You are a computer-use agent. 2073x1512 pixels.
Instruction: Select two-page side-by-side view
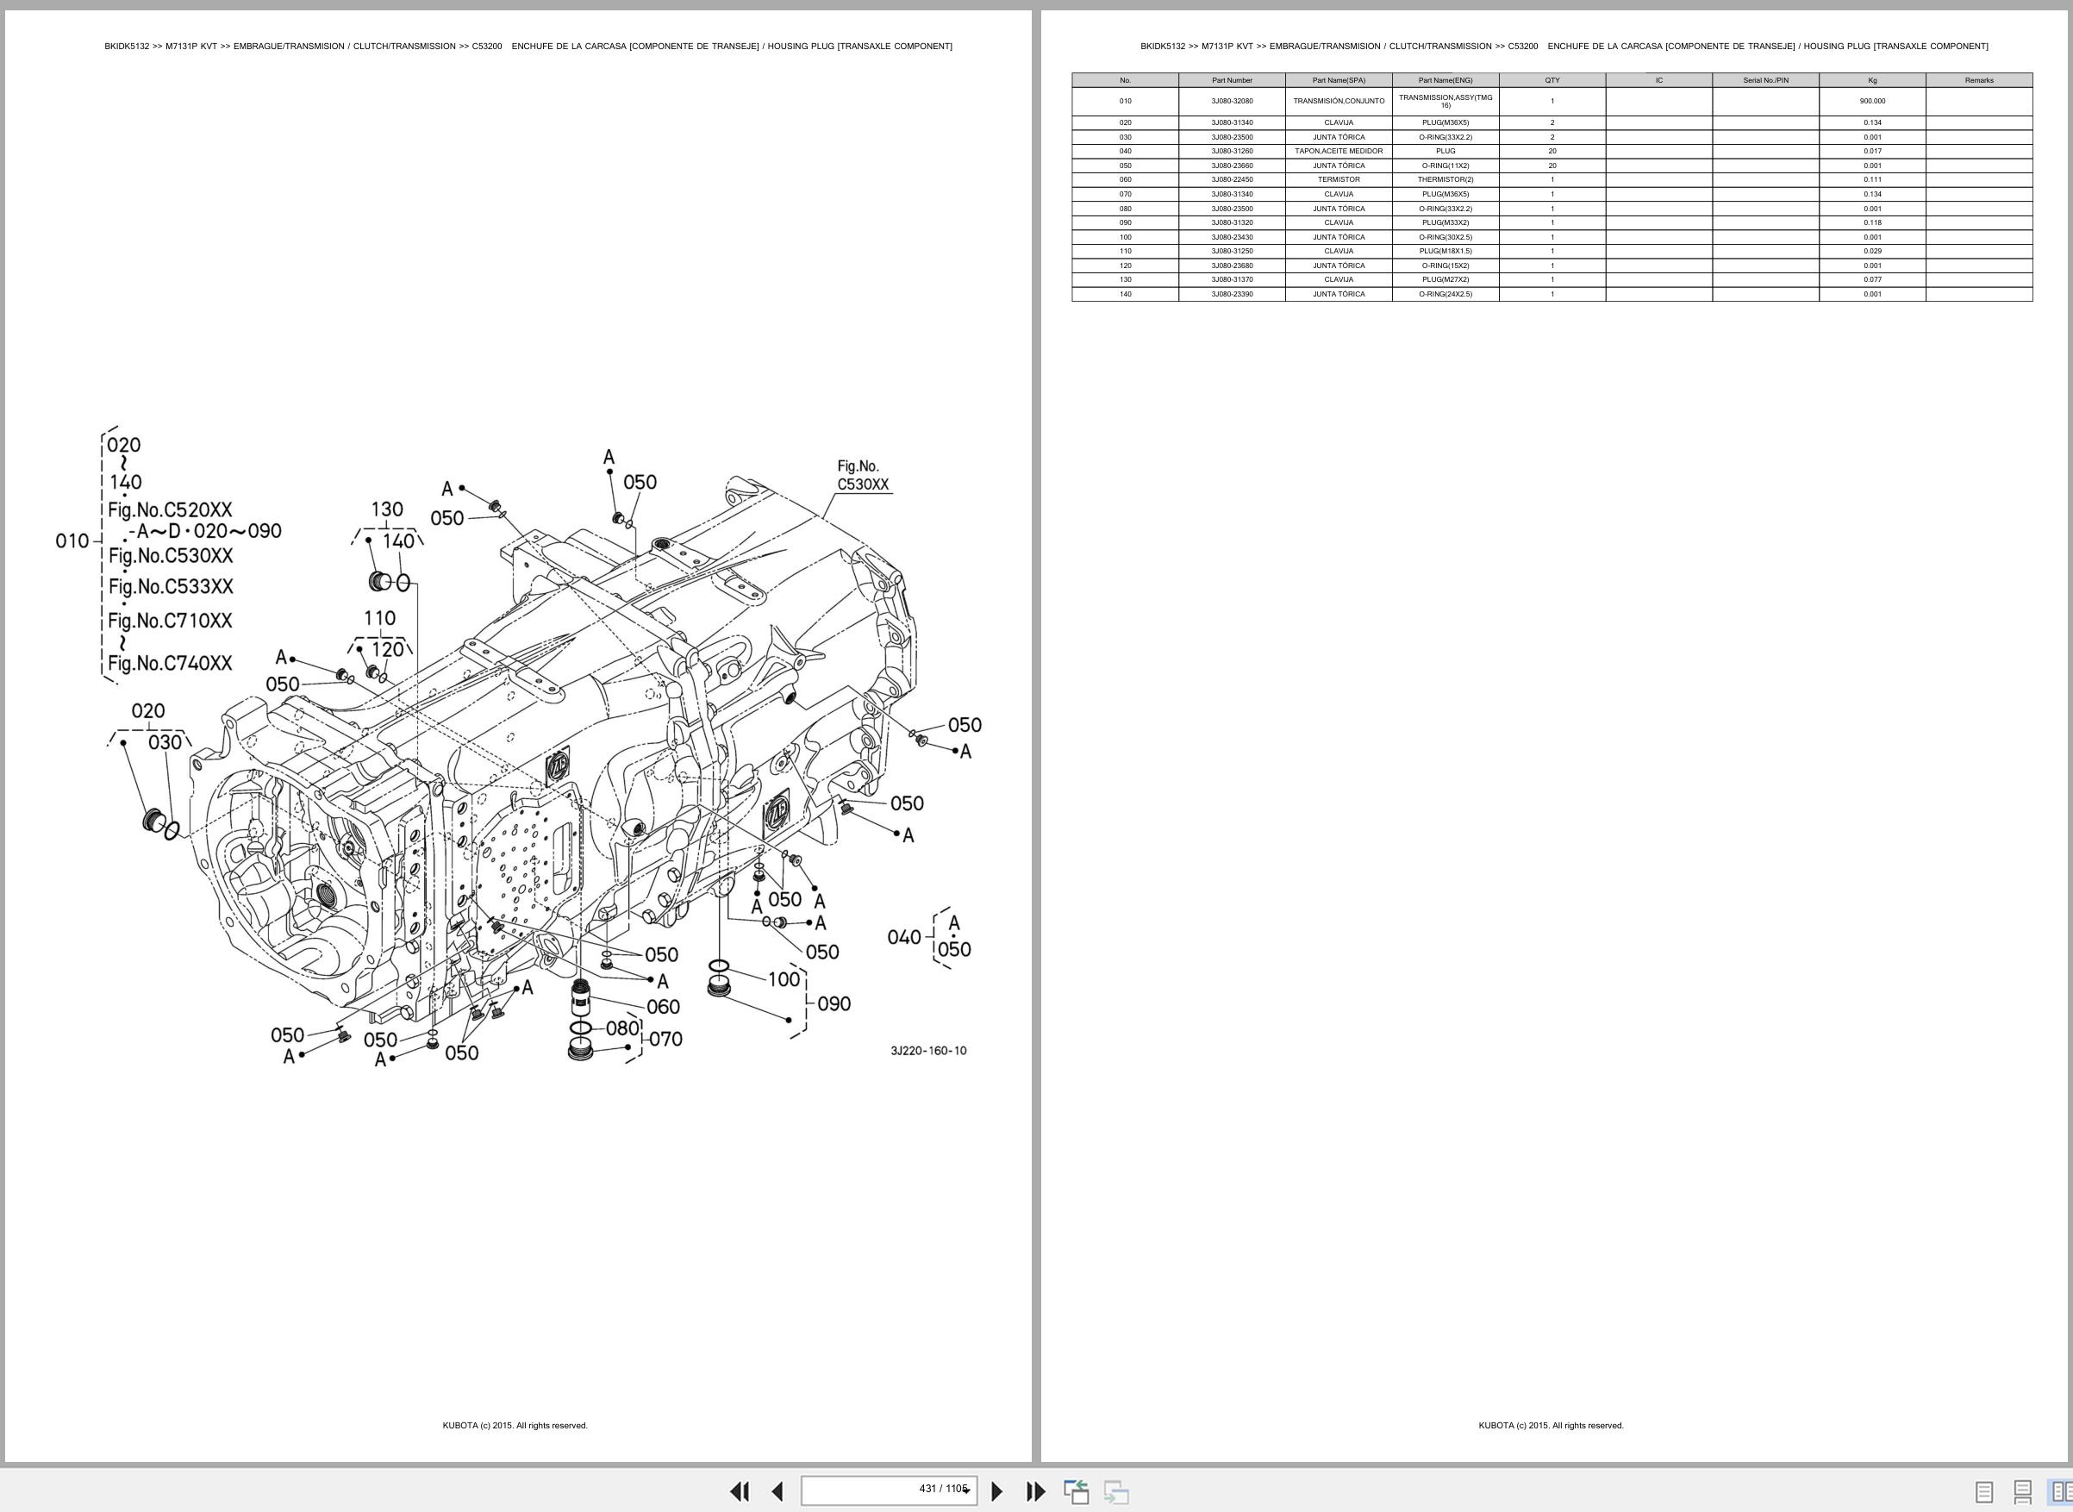tap(2060, 1492)
